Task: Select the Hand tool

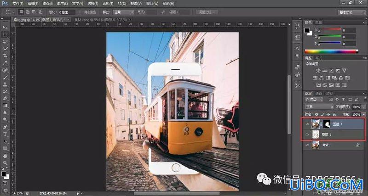Action: click(x=5, y=156)
